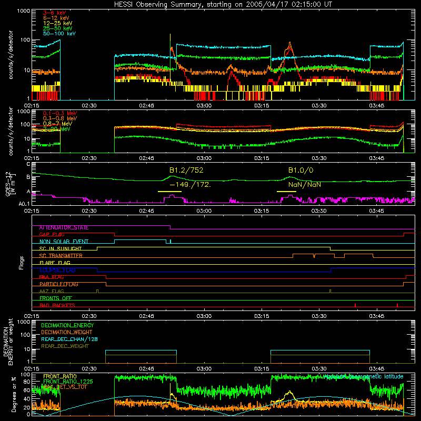Select the FLARE_FLAG label

click(55, 263)
